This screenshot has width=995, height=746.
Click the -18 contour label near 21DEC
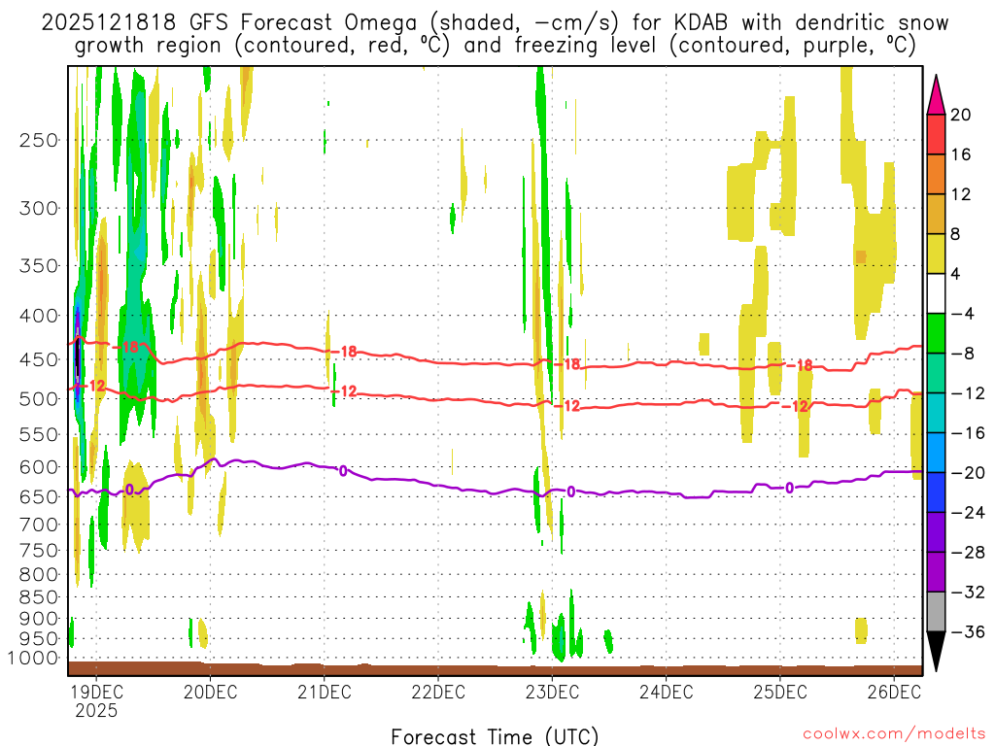pos(345,352)
